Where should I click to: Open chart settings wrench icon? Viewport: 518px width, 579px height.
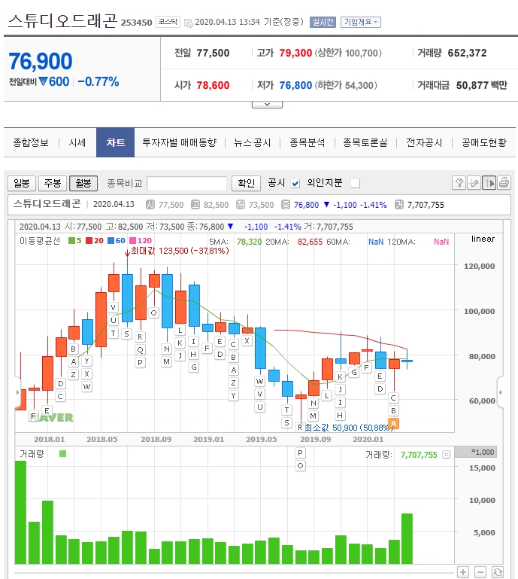pos(459,183)
